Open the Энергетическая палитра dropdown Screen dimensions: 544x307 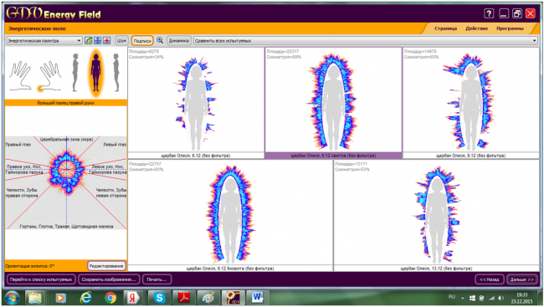(44, 41)
